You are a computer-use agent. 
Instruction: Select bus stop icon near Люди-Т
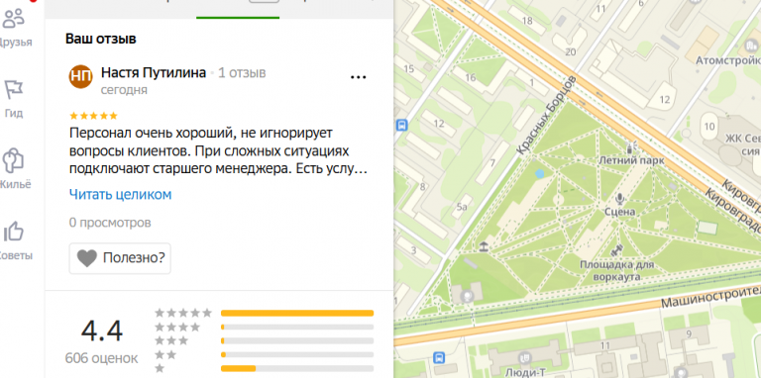(x=439, y=357)
